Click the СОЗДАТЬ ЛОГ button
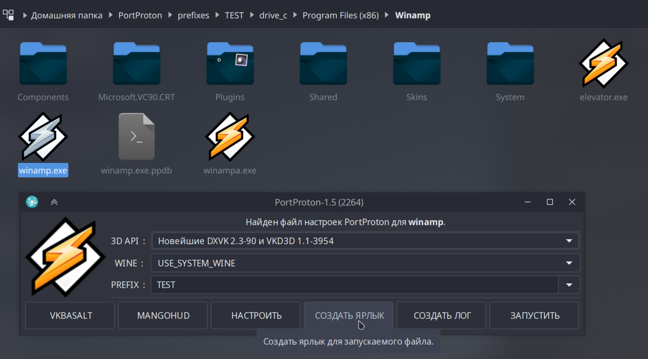The image size is (648, 359). click(441, 316)
